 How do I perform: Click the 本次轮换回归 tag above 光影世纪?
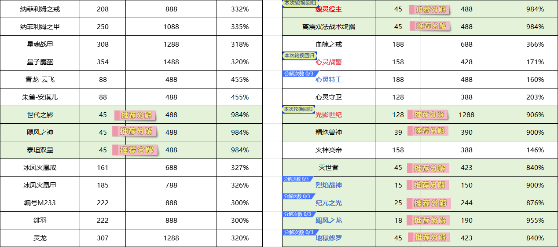click(x=299, y=109)
